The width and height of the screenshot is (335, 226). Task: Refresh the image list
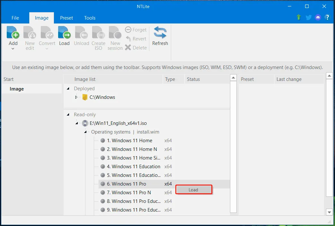pyautogui.click(x=160, y=36)
